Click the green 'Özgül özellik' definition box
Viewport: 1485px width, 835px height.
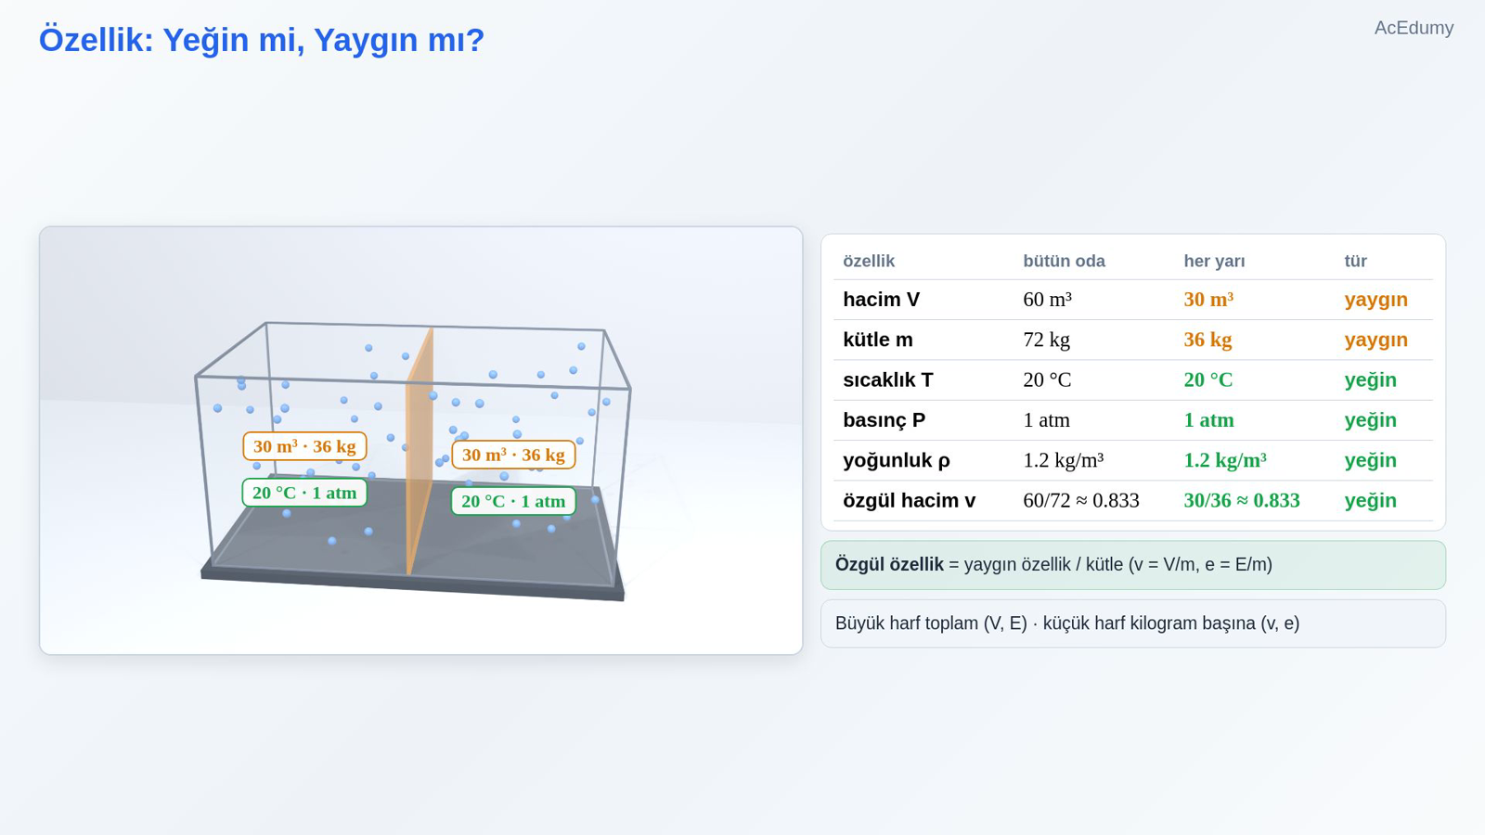[1132, 565]
